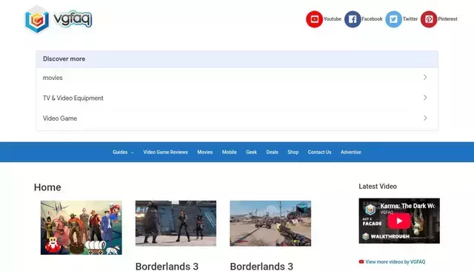Open the Advertise page
This screenshot has height=271, width=474.
tap(350, 152)
